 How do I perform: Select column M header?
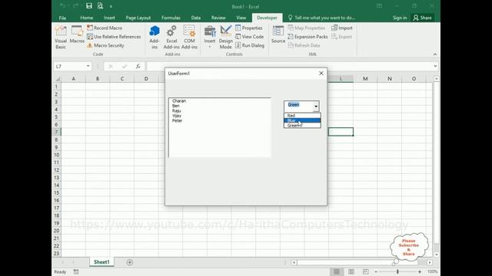pos(365,78)
